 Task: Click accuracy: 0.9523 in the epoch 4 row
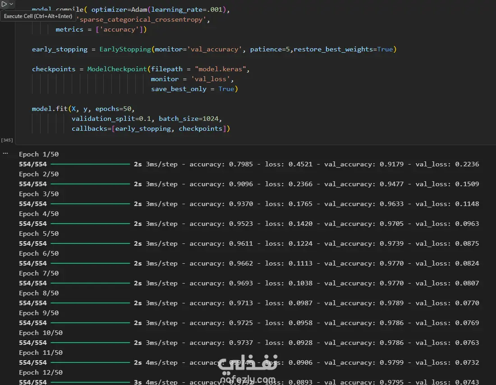pyautogui.click(x=221, y=224)
